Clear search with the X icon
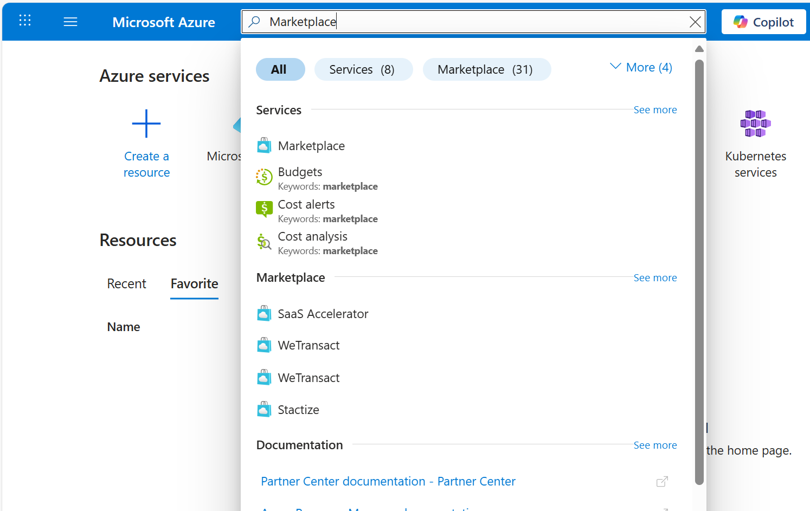 (695, 22)
